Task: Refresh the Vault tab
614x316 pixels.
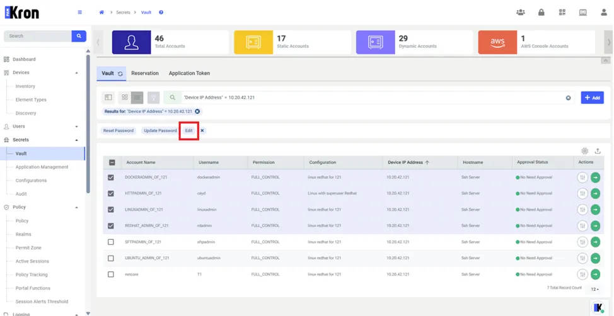Action: coord(120,74)
